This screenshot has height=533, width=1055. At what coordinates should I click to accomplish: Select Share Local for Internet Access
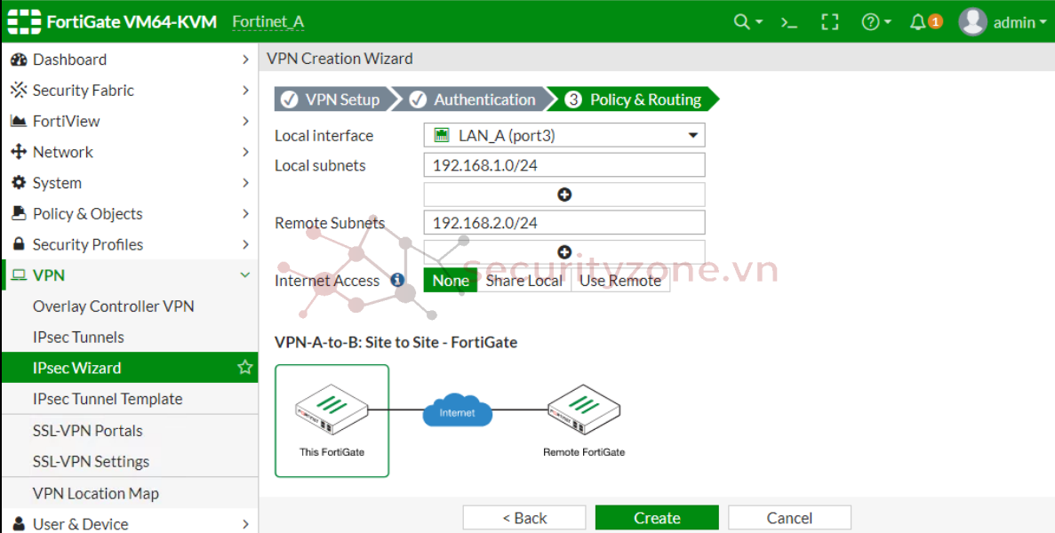524,281
